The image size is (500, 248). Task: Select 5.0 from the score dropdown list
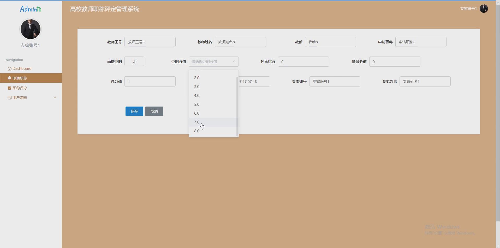tap(197, 104)
